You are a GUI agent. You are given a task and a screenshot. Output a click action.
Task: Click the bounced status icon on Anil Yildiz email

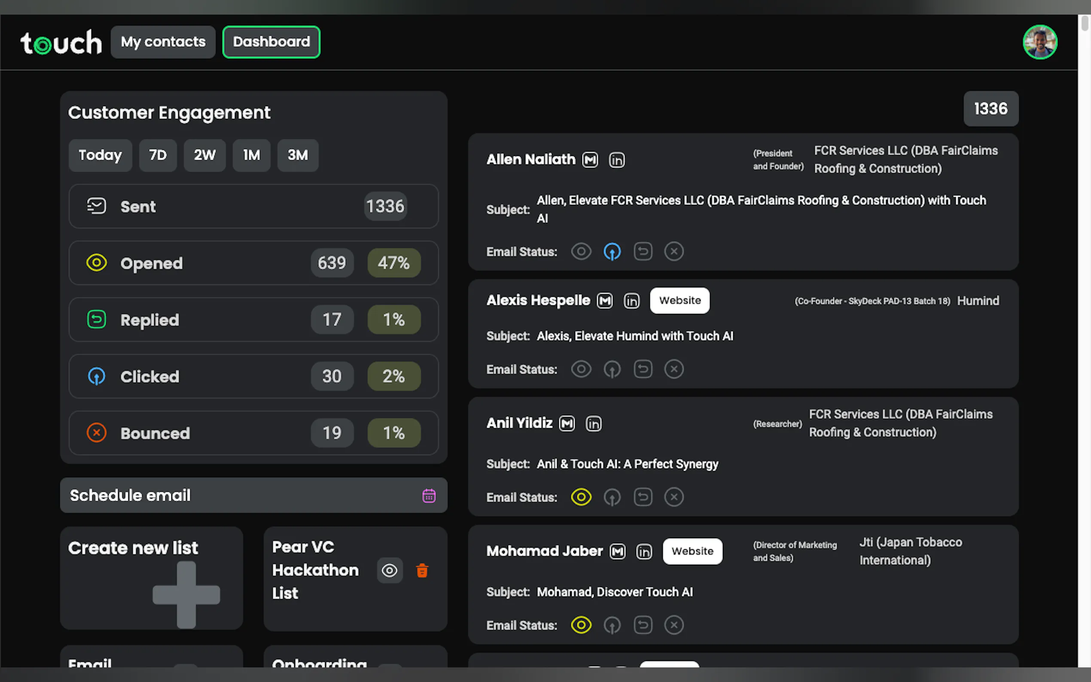click(x=674, y=497)
